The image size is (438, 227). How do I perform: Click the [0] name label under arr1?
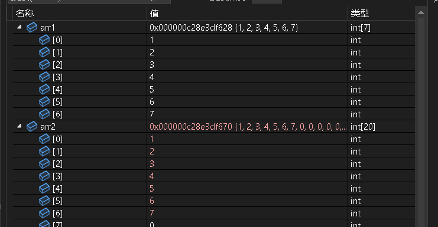57,40
